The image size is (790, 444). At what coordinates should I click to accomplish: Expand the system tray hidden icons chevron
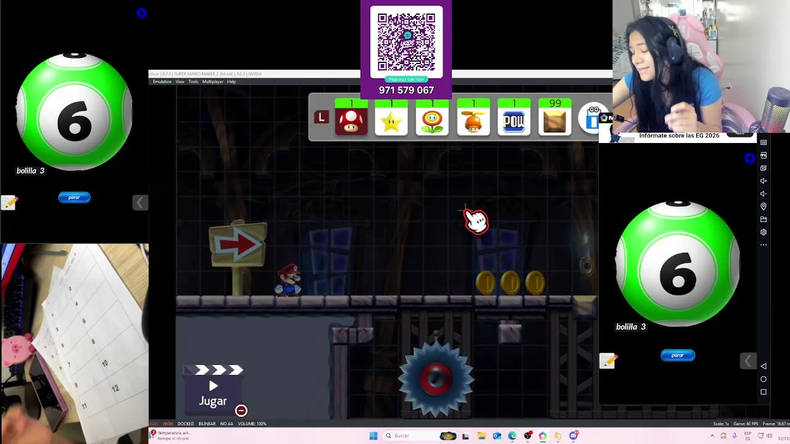click(x=712, y=436)
